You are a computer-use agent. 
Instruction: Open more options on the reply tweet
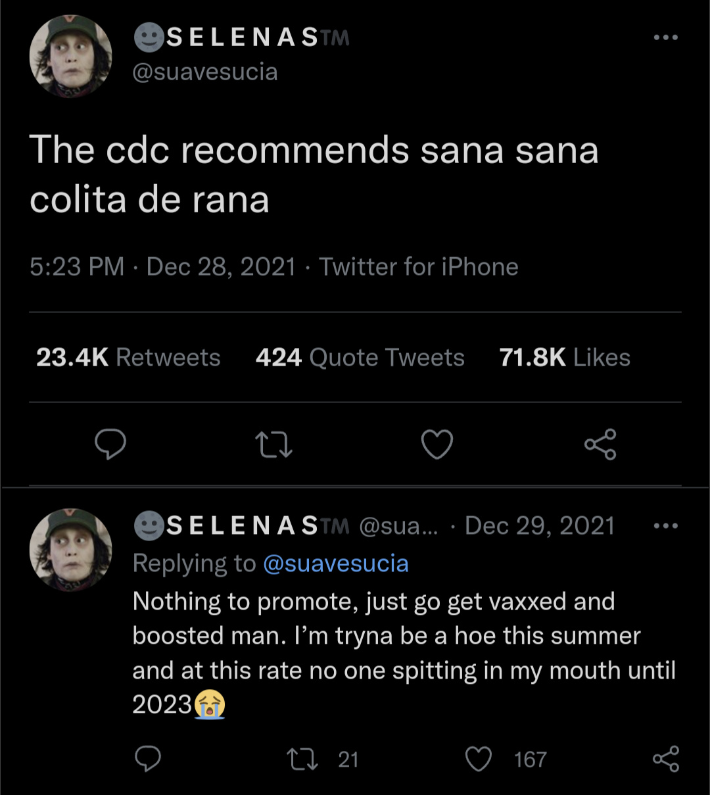pos(665,525)
